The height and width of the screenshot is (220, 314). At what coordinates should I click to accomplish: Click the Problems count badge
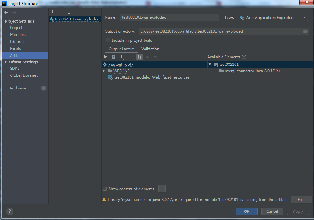point(44,88)
